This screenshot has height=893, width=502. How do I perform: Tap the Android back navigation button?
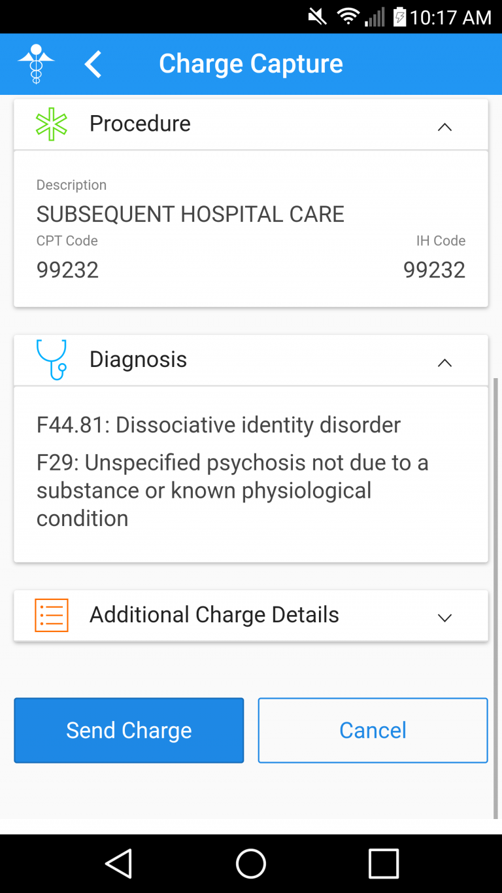pyautogui.click(x=119, y=863)
